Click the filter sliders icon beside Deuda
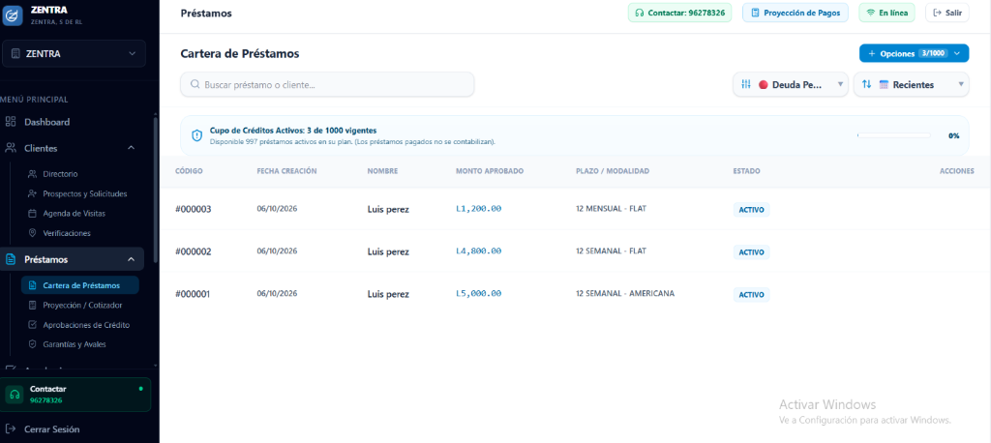 click(x=746, y=85)
